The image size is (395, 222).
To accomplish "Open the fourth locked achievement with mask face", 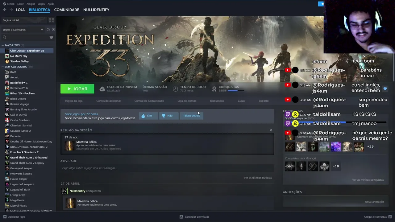I will [324, 166].
